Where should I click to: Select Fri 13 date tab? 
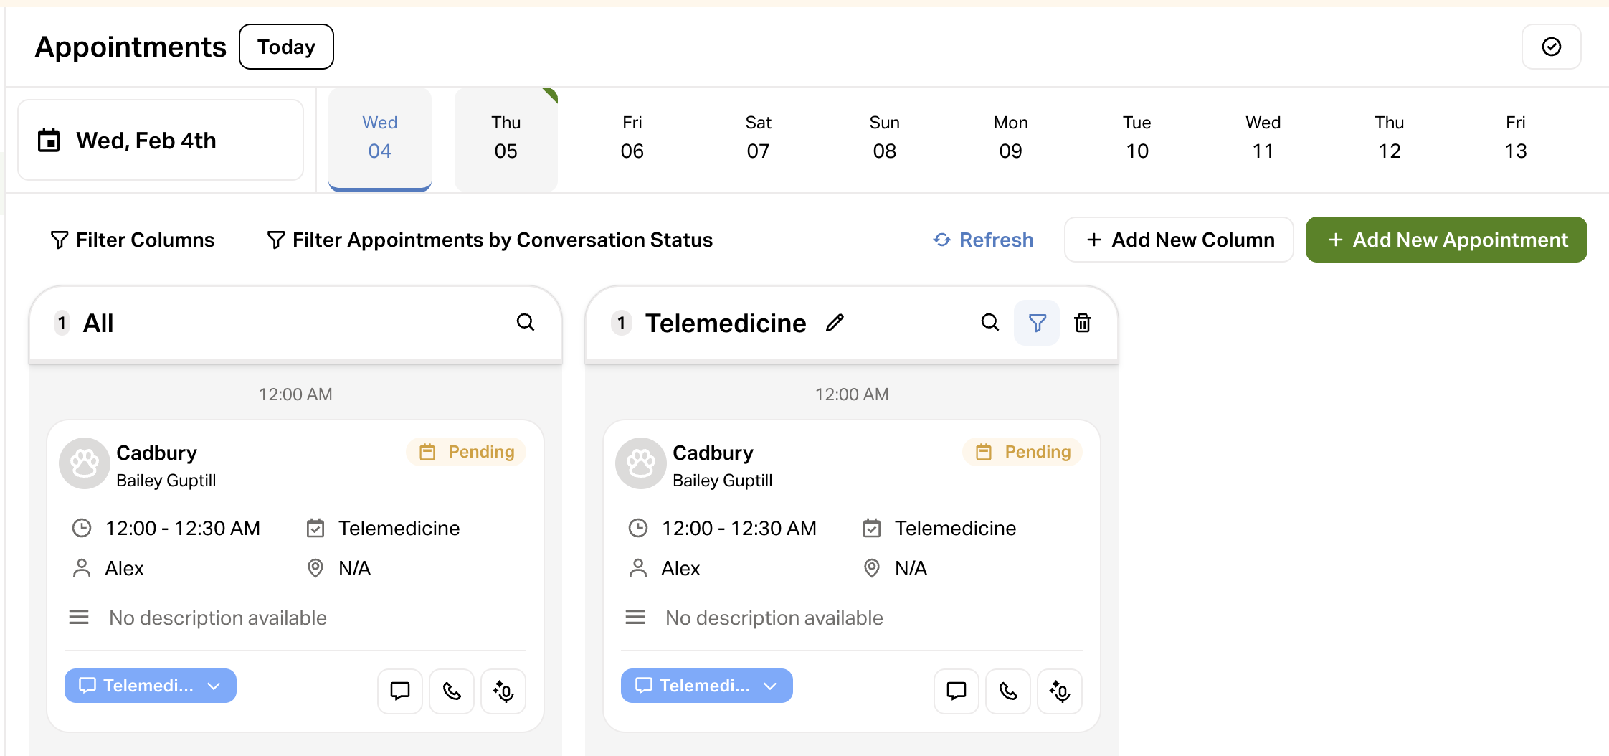(x=1515, y=138)
